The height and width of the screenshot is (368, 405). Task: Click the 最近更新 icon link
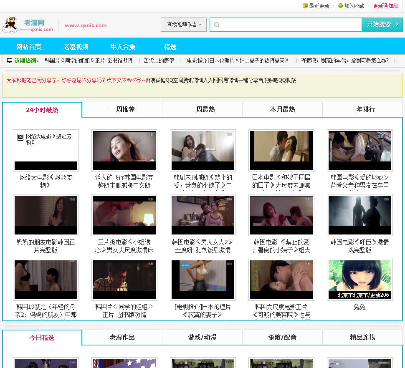click(x=316, y=6)
